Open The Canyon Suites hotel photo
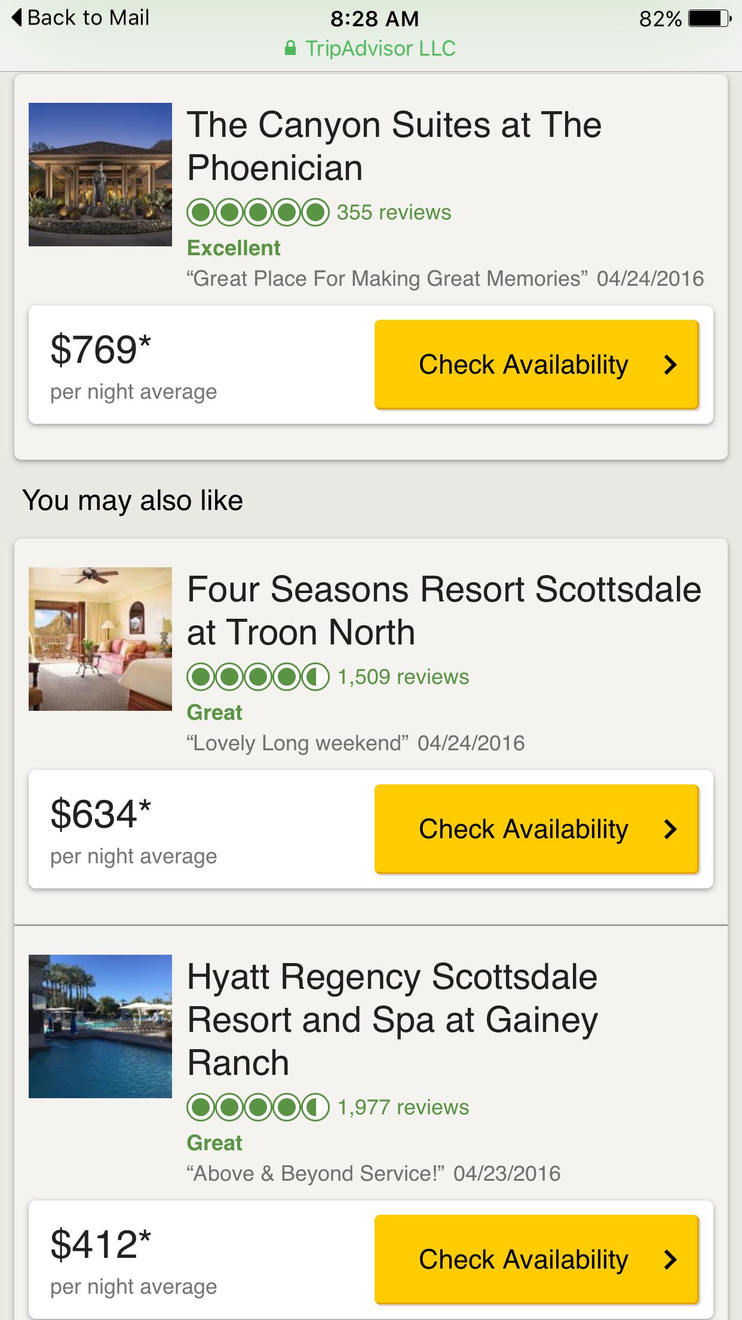The width and height of the screenshot is (742, 1320). pyautogui.click(x=100, y=175)
